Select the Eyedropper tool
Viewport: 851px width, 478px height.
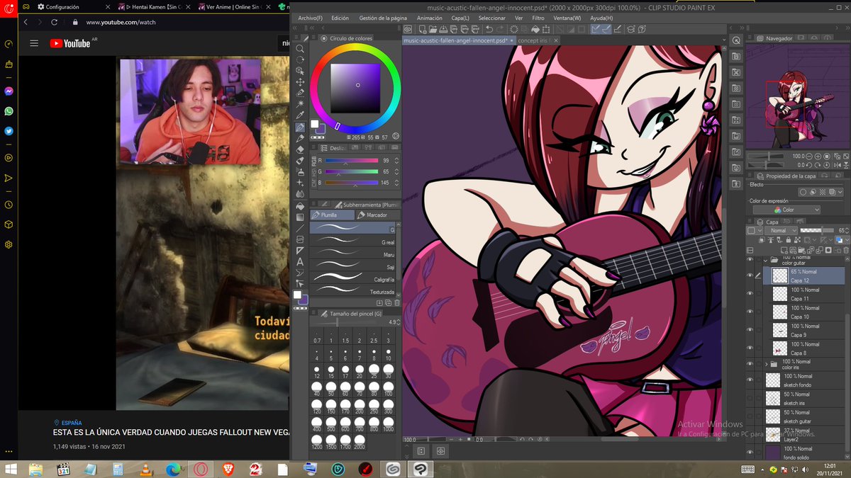point(301,115)
